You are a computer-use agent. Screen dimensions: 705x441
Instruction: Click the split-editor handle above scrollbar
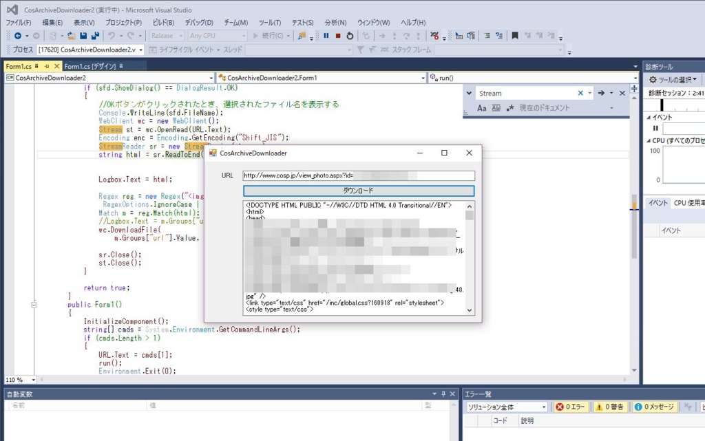point(634,89)
